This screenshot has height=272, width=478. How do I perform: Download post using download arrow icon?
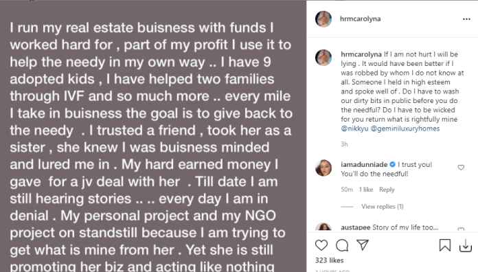(x=466, y=245)
